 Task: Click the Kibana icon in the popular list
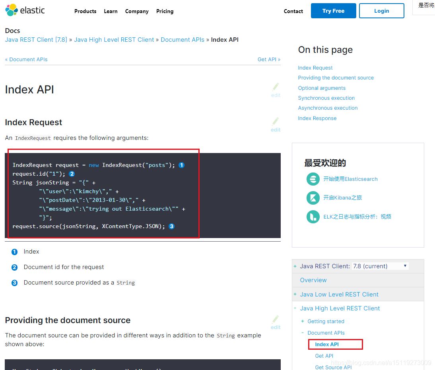pyautogui.click(x=313, y=198)
